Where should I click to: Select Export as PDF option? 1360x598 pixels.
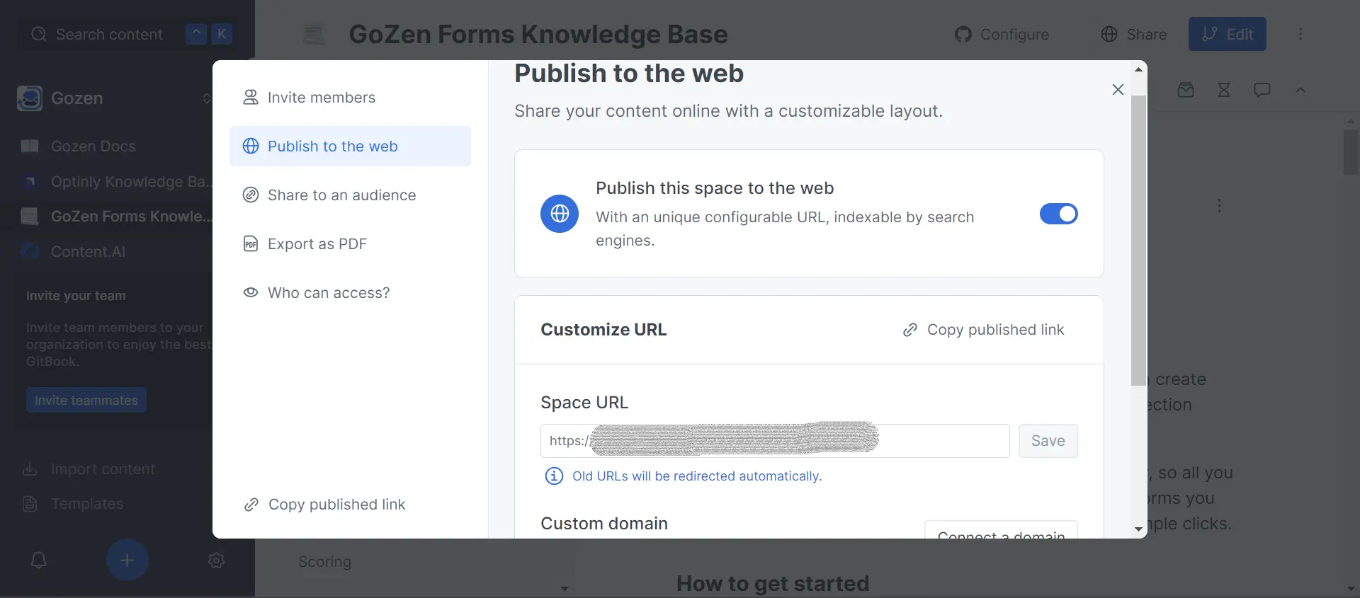click(317, 243)
